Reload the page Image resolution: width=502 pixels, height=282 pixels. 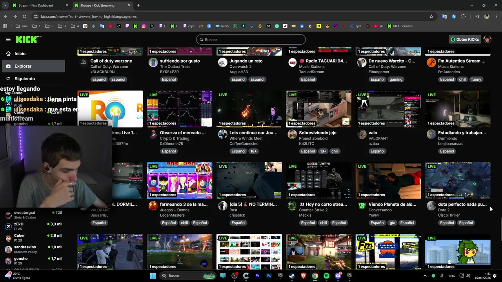tap(24, 16)
